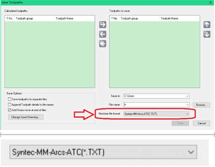Click Toolpath group header in Toolpaths to save
Viewport: 215px width, 167px height.
coord(139,19)
